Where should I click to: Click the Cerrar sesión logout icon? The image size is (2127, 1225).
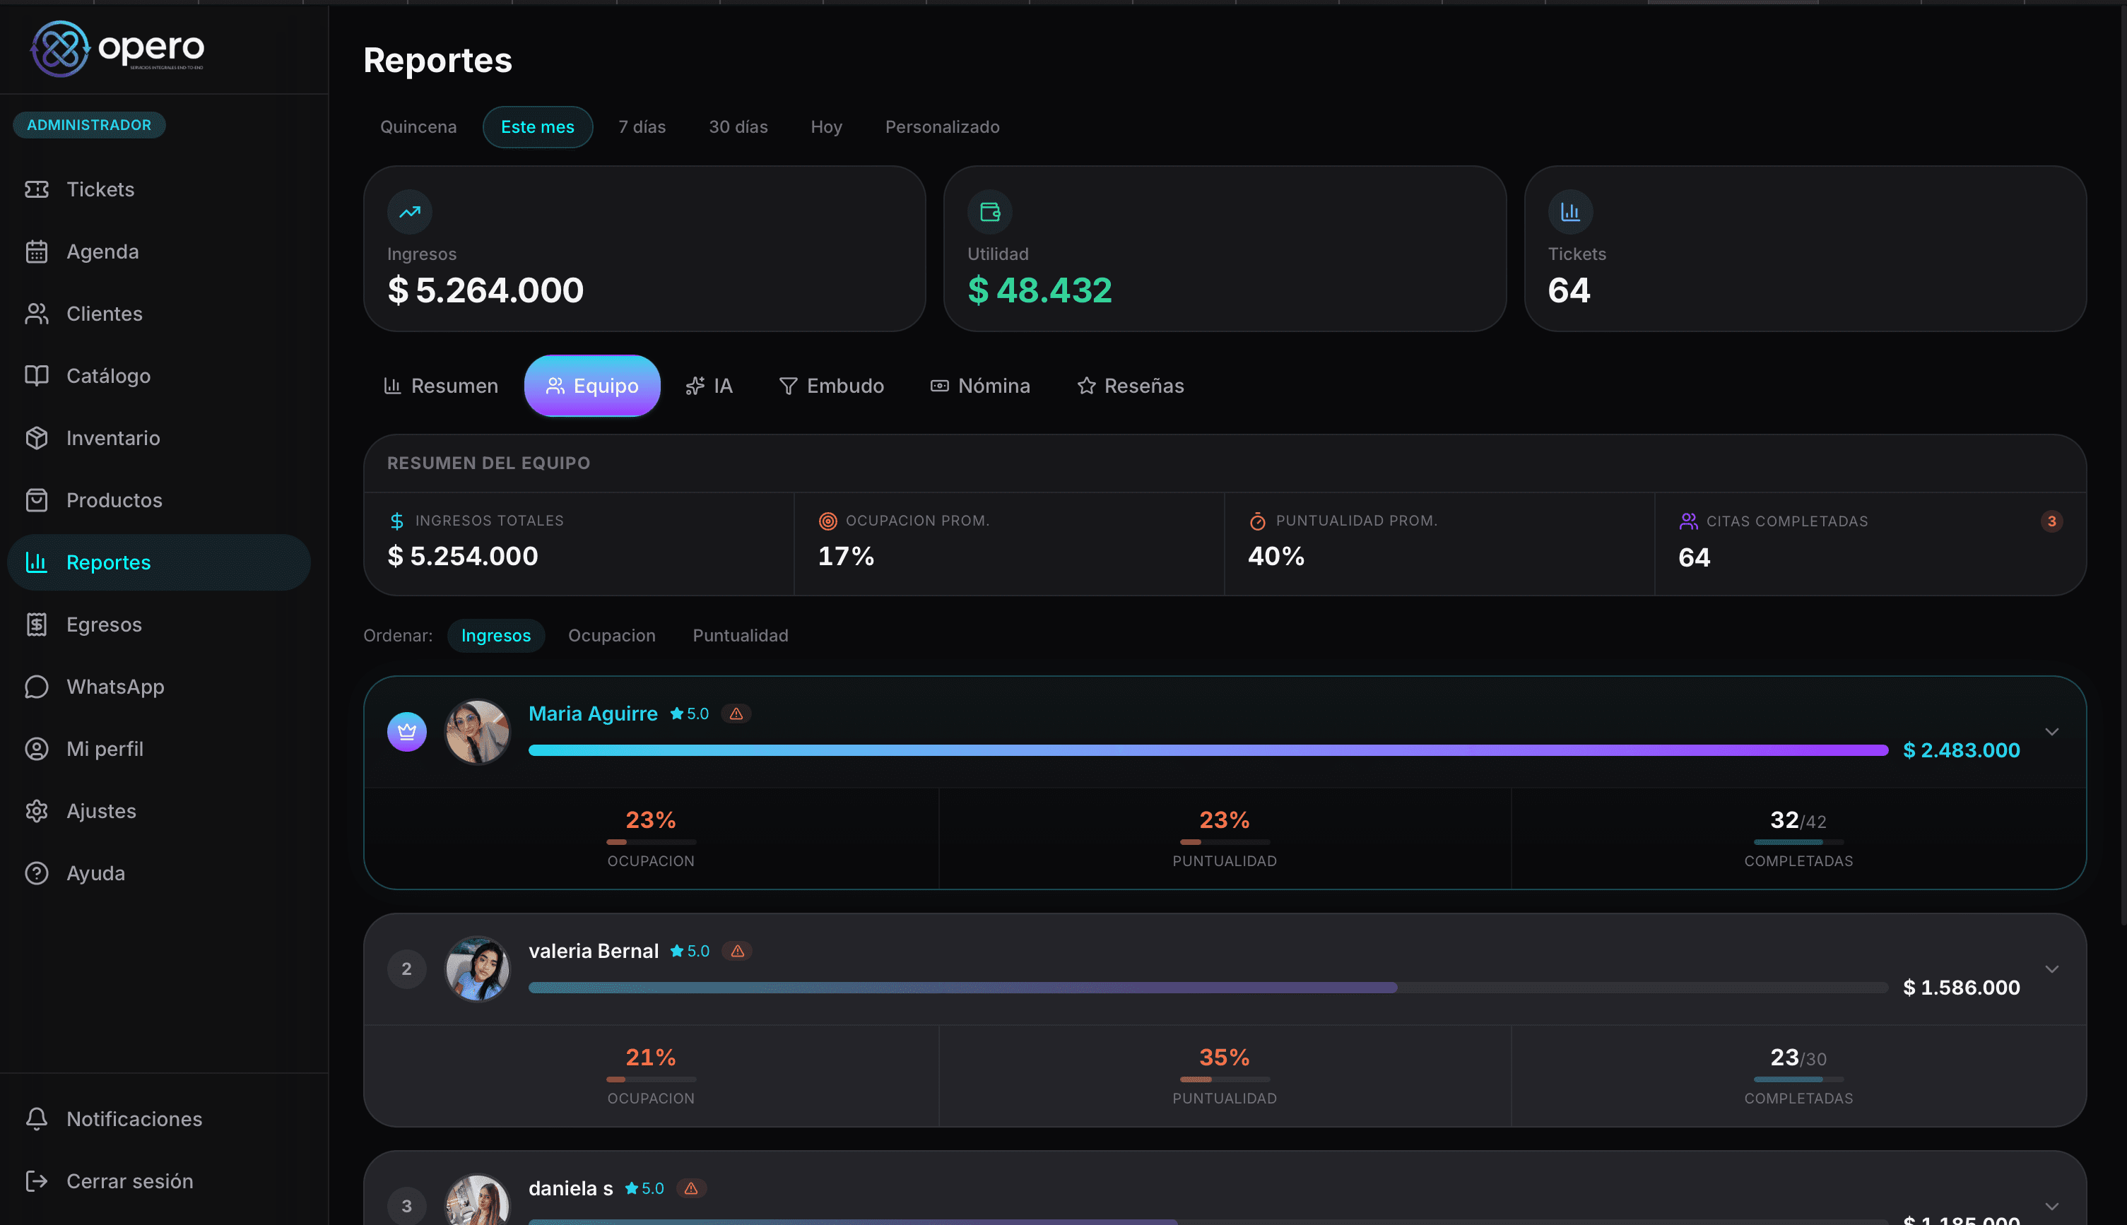36,1181
